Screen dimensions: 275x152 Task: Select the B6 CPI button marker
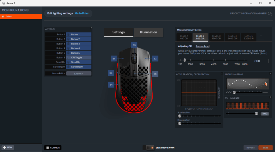(155, 73)
